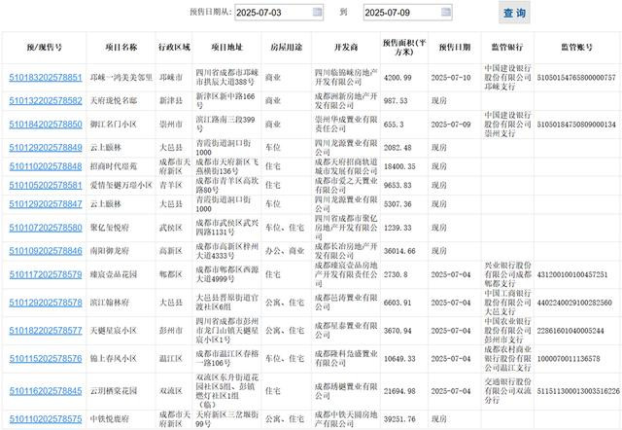The height and width of the screenshot is (430, 622).
Task: Click the 监管银行 column header
Action: (507, 48)
